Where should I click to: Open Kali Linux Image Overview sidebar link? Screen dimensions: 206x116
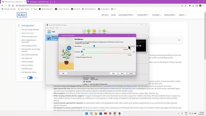[x=30, y=30]
